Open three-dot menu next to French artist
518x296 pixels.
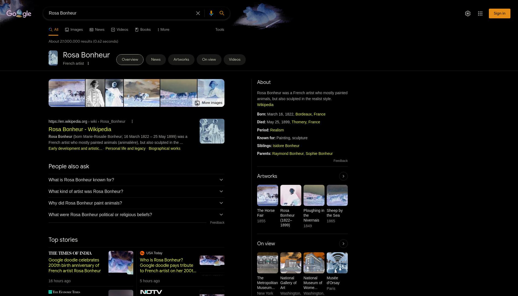pyautogui.click(x=88, y=63)
